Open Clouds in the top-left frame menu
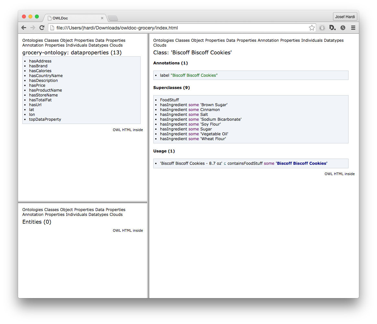 (x=116, y=45)
